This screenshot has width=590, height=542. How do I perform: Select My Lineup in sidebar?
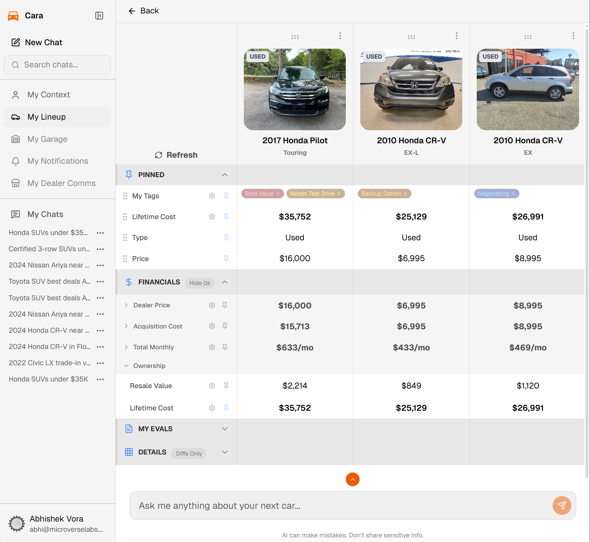pos(57,117)
